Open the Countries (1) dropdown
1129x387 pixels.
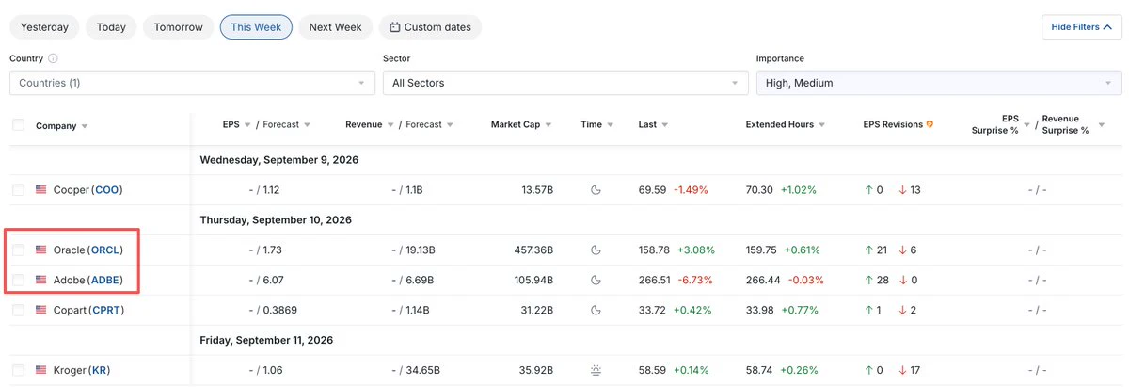(192, 83)
